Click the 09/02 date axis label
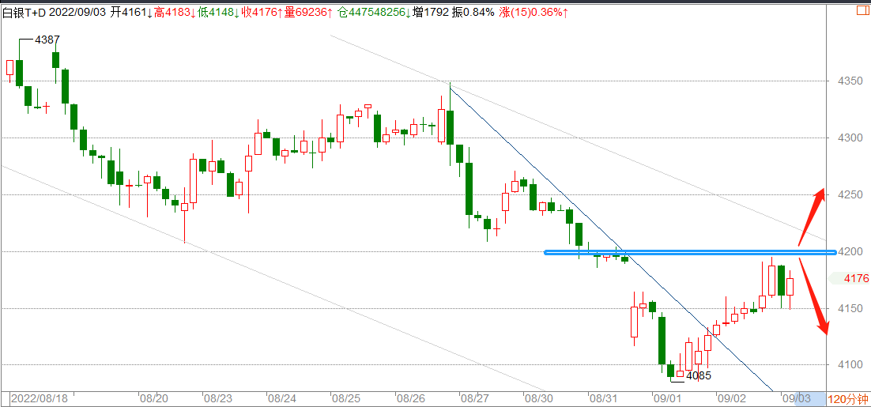Screen dimensions: 871x407 730,398
